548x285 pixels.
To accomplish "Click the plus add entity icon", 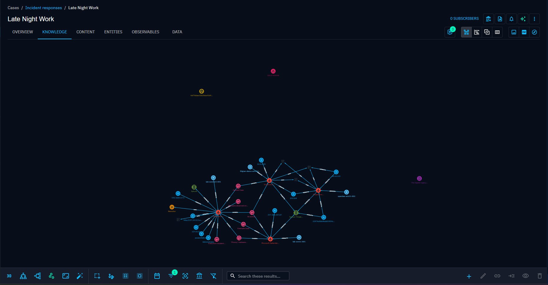I will (x=469, y=276).
